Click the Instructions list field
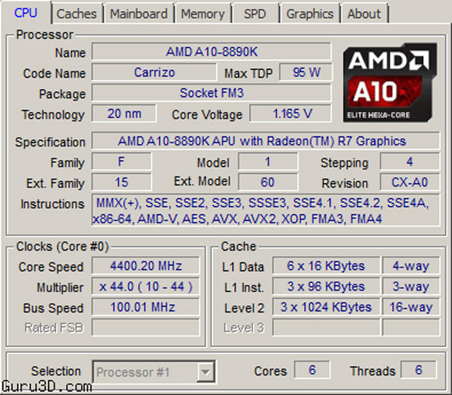 pyautogui.click(x=265, y=210)
